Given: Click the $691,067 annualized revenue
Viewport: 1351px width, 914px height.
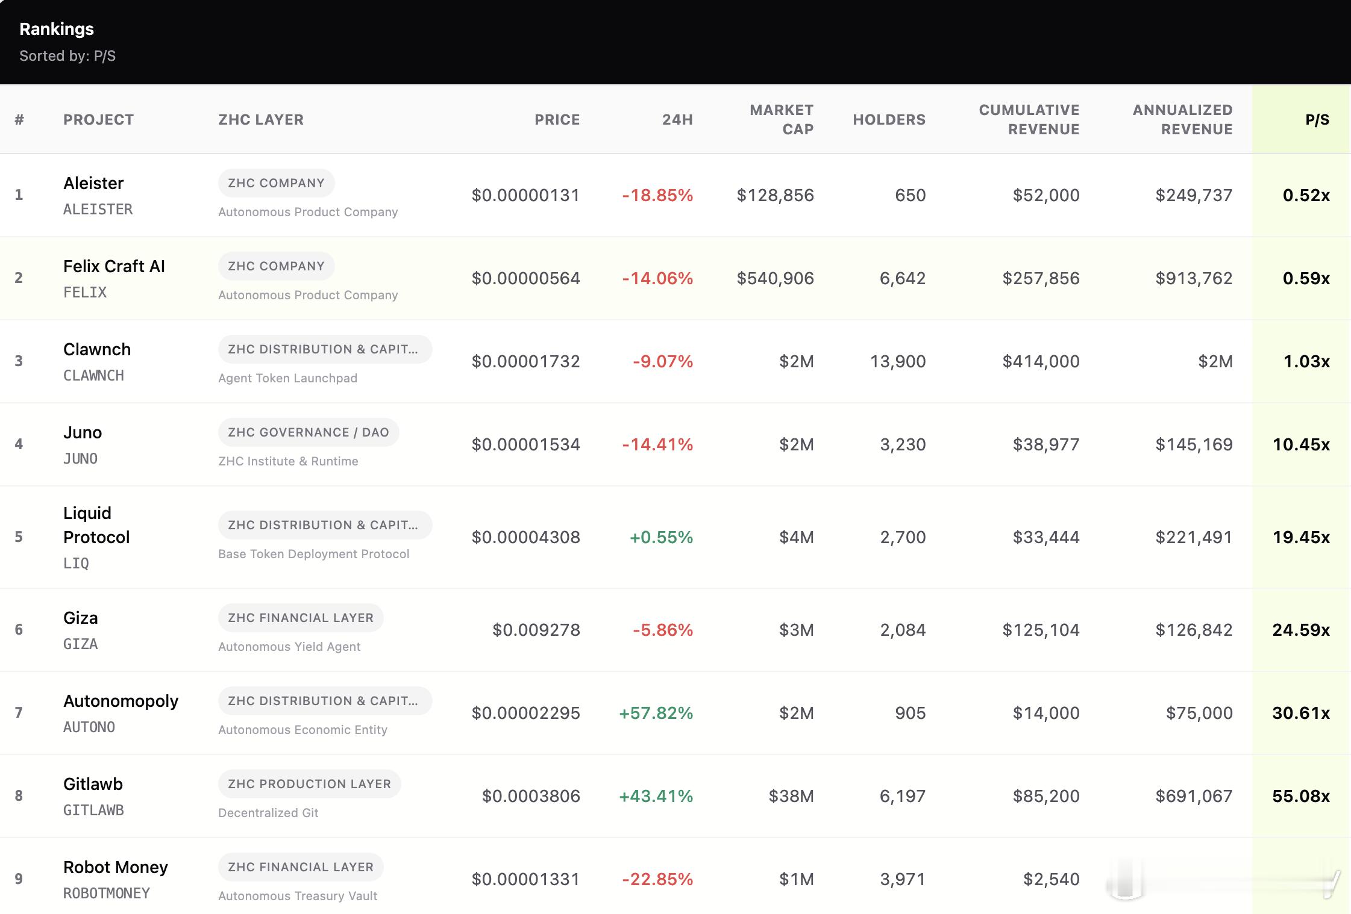Looking at the screenshot, I should 1194,796.
